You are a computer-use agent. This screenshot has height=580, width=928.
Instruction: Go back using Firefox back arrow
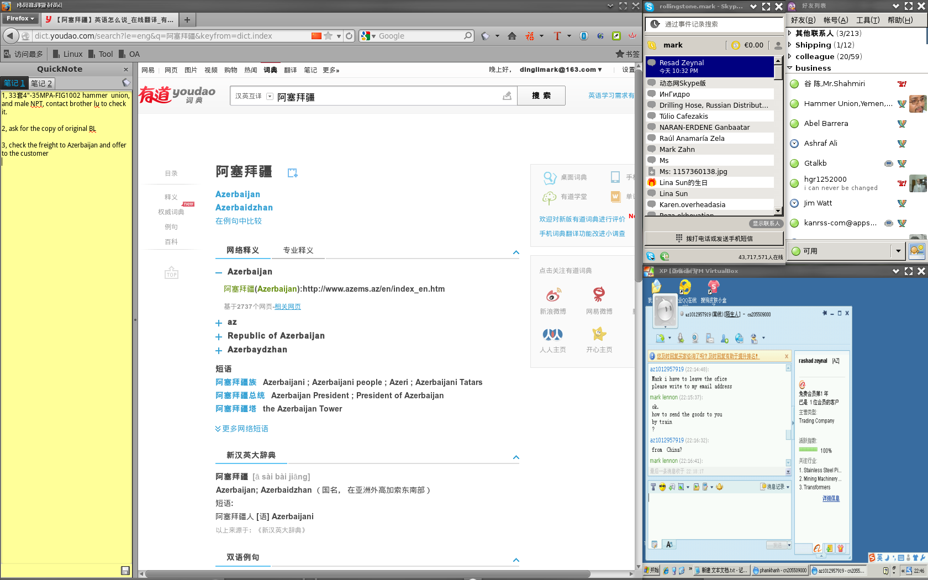click(10, 36)
